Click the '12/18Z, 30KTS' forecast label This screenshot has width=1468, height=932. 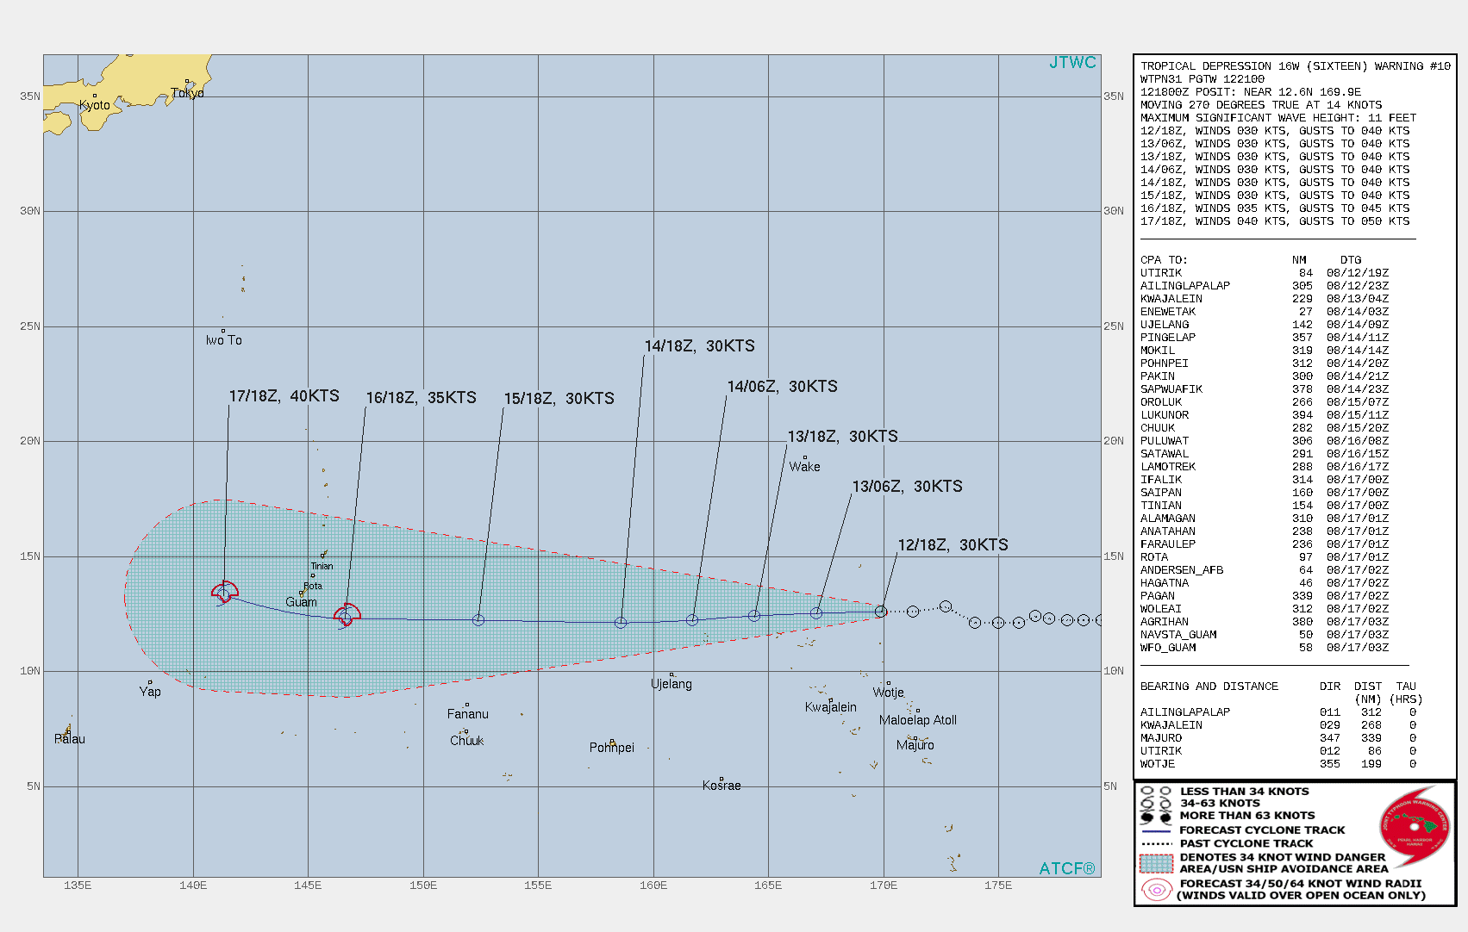pyautogui.click(x=953, y=545)
